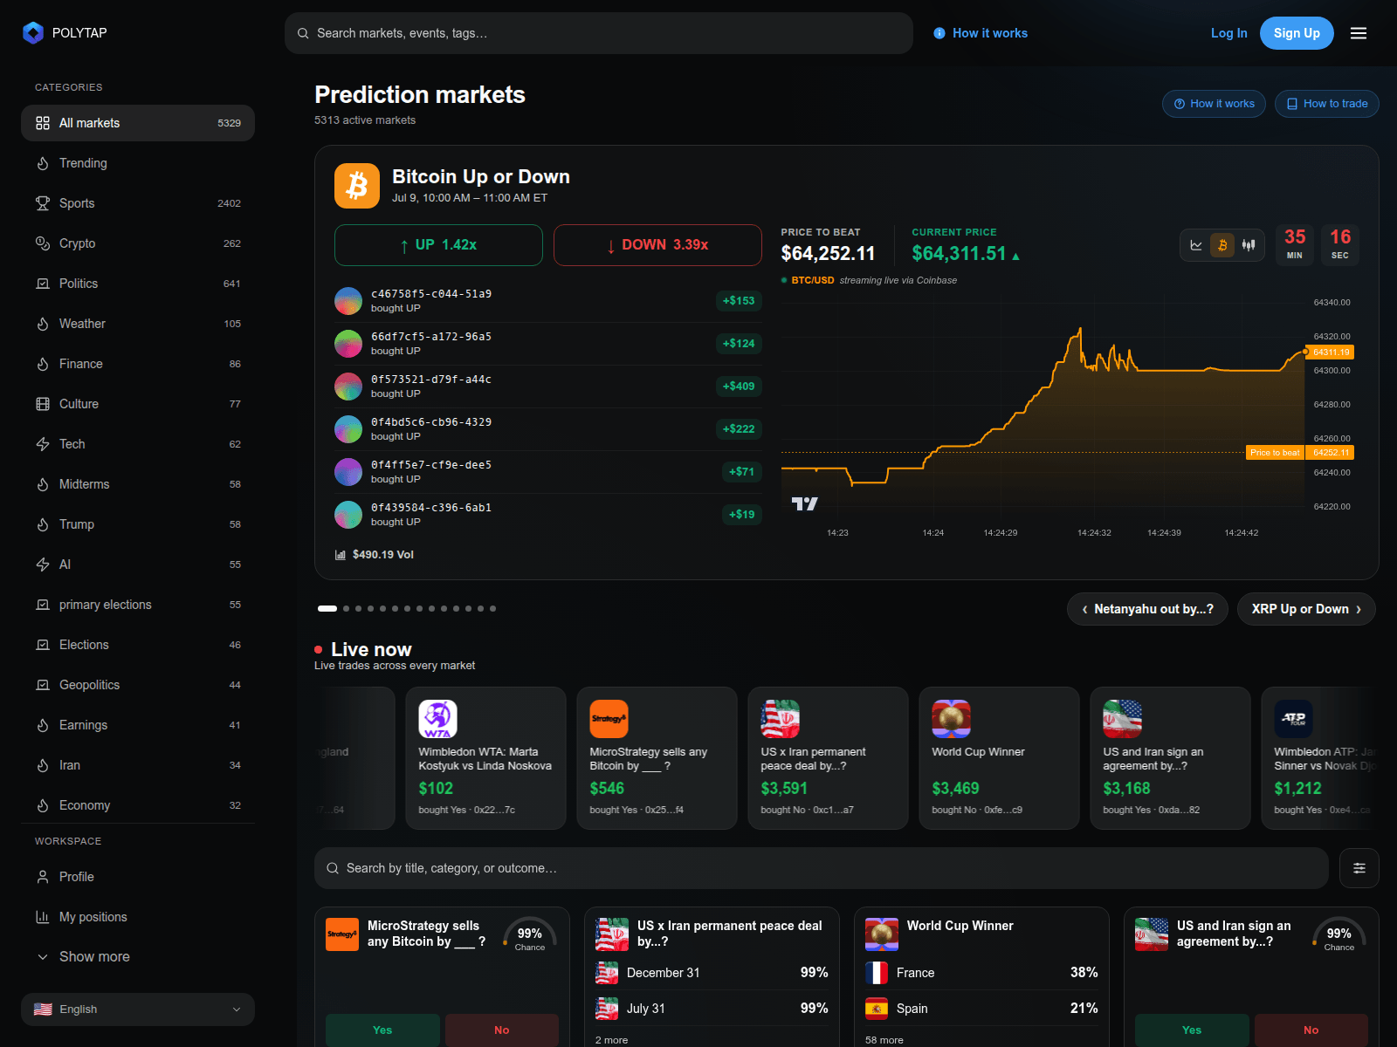1397x1047 pixels.
Task: Click the $3,469 World Cup live card
Action: tap(999, 758)
